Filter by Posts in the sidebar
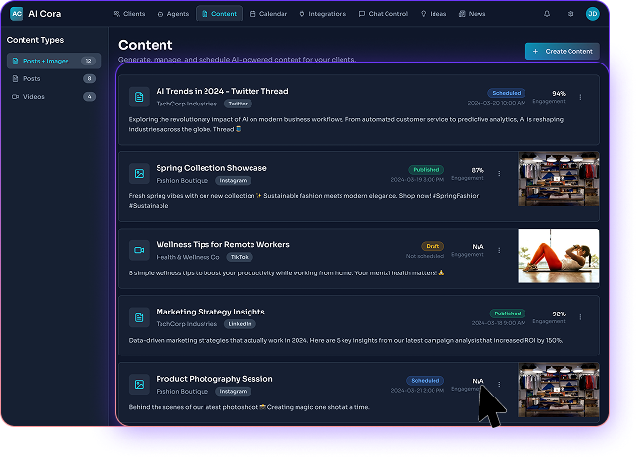The image size is (639, 460). coord(31,78)
